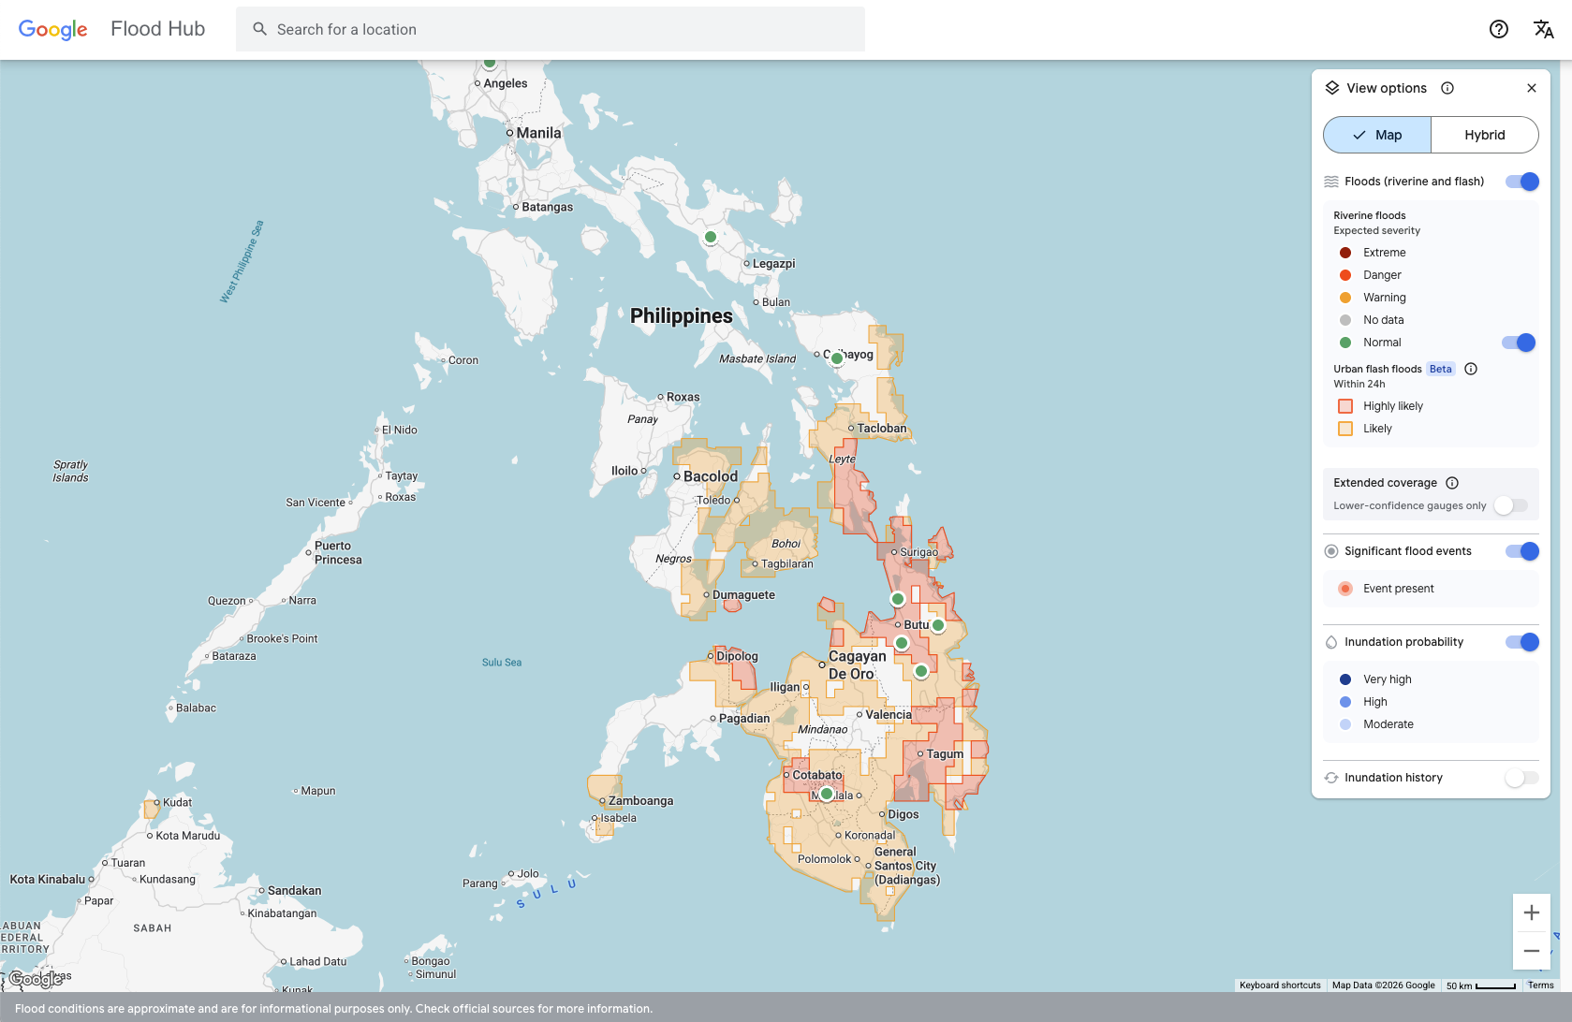Turn on Inundation history toggle
This screenshot has width=1572, height=1022.
[1521, 778]
